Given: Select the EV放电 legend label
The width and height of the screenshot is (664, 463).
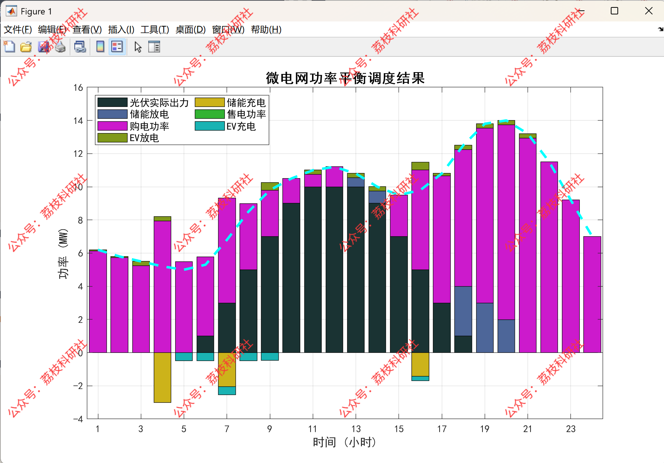Looking at the screenshot, I should [x=144, y=138].
